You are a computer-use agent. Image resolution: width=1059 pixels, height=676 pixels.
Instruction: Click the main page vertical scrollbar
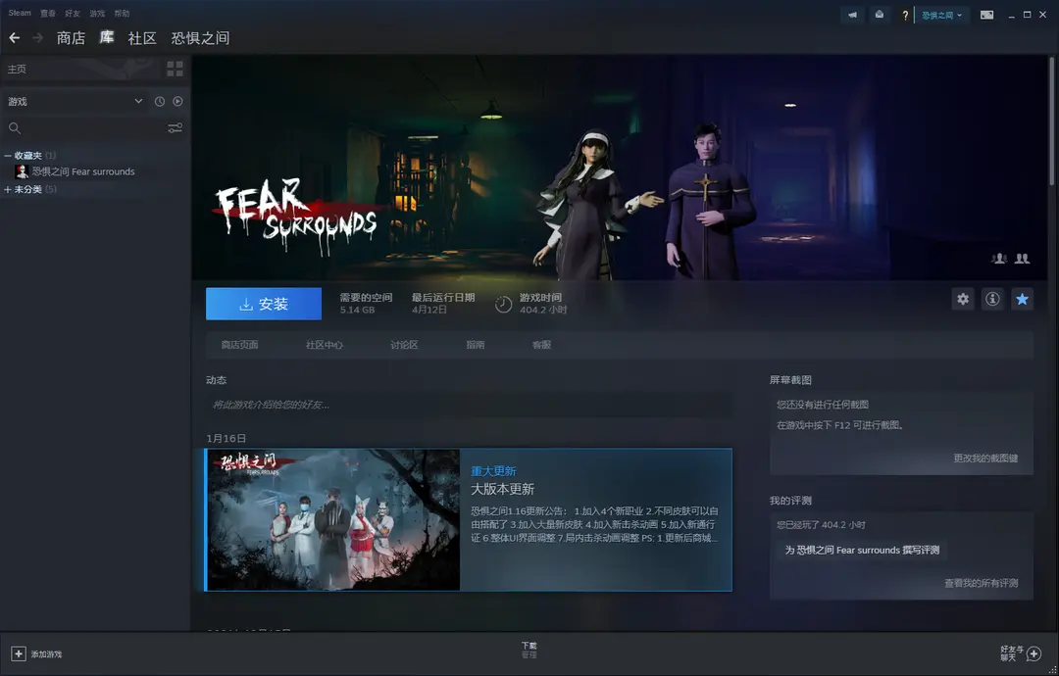[1051, 121]
